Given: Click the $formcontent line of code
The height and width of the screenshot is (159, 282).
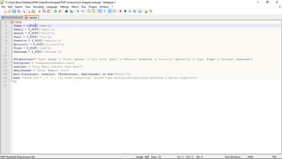Looking at the screenshot, I should [133, 59].
